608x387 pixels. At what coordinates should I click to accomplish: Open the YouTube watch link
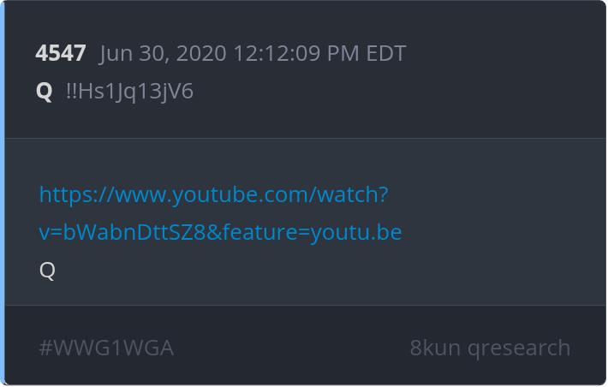220,213
